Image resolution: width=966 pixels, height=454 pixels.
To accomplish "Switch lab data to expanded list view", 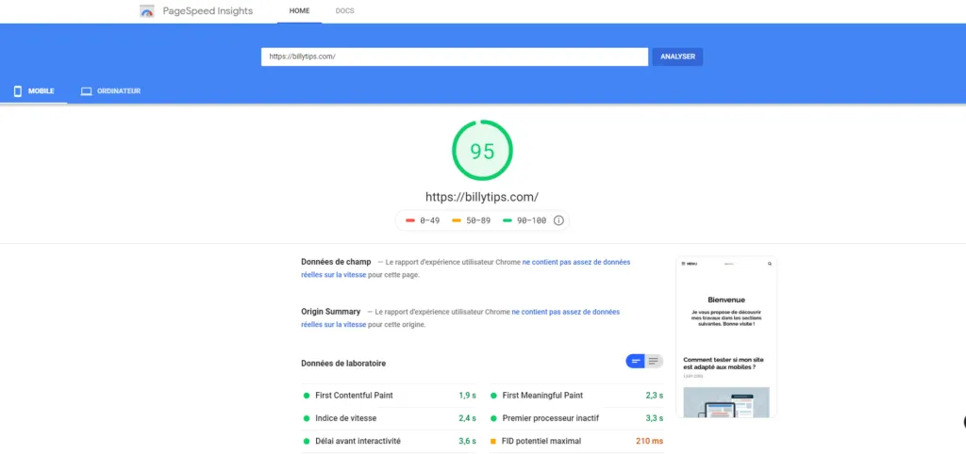I will point(654,361).
